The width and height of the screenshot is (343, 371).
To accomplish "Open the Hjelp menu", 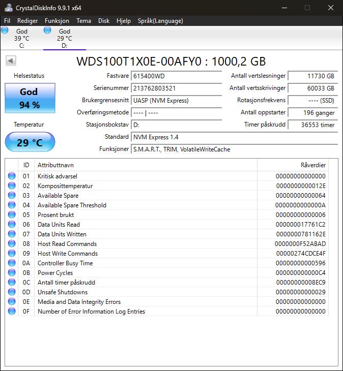I will click(124, 21).
